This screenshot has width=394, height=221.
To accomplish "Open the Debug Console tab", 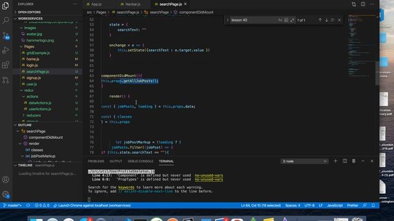I will [140, 161].
